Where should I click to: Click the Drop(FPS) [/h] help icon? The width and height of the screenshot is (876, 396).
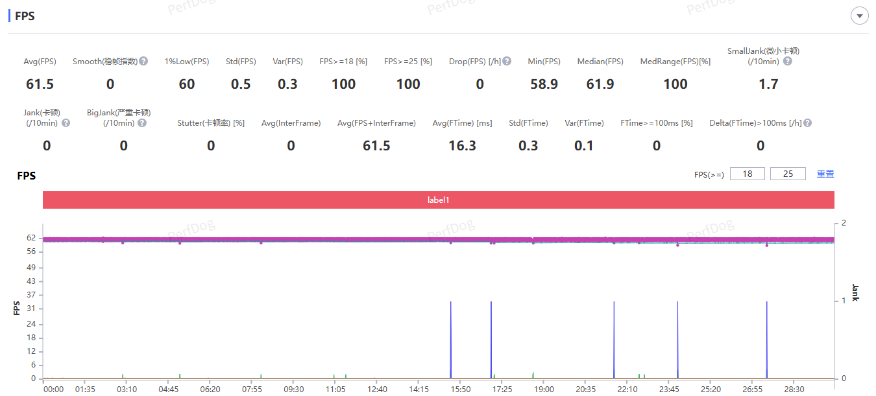tap(507, 62)
